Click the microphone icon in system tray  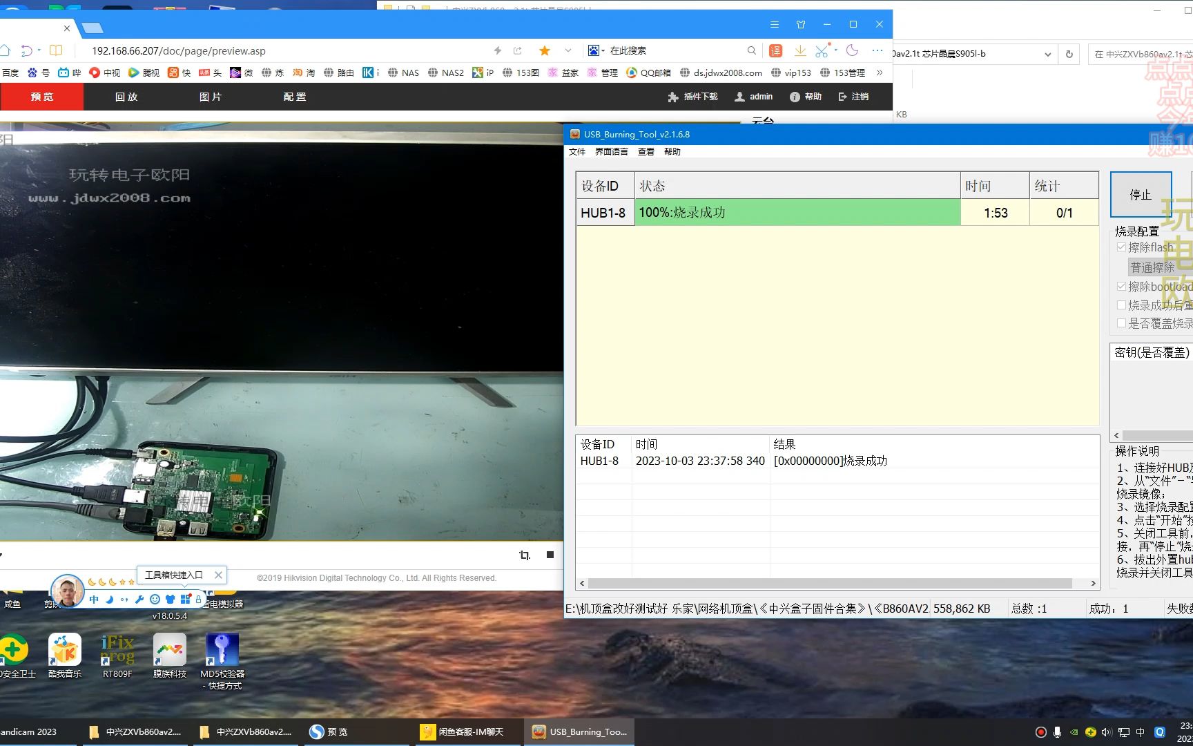click(1057, 732)
